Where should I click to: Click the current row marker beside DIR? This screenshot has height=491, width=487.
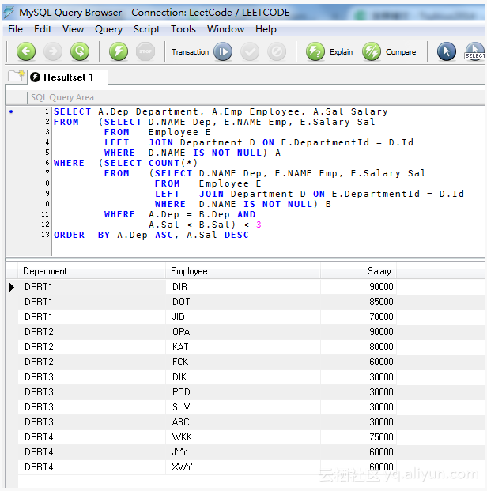click(12, 287)
